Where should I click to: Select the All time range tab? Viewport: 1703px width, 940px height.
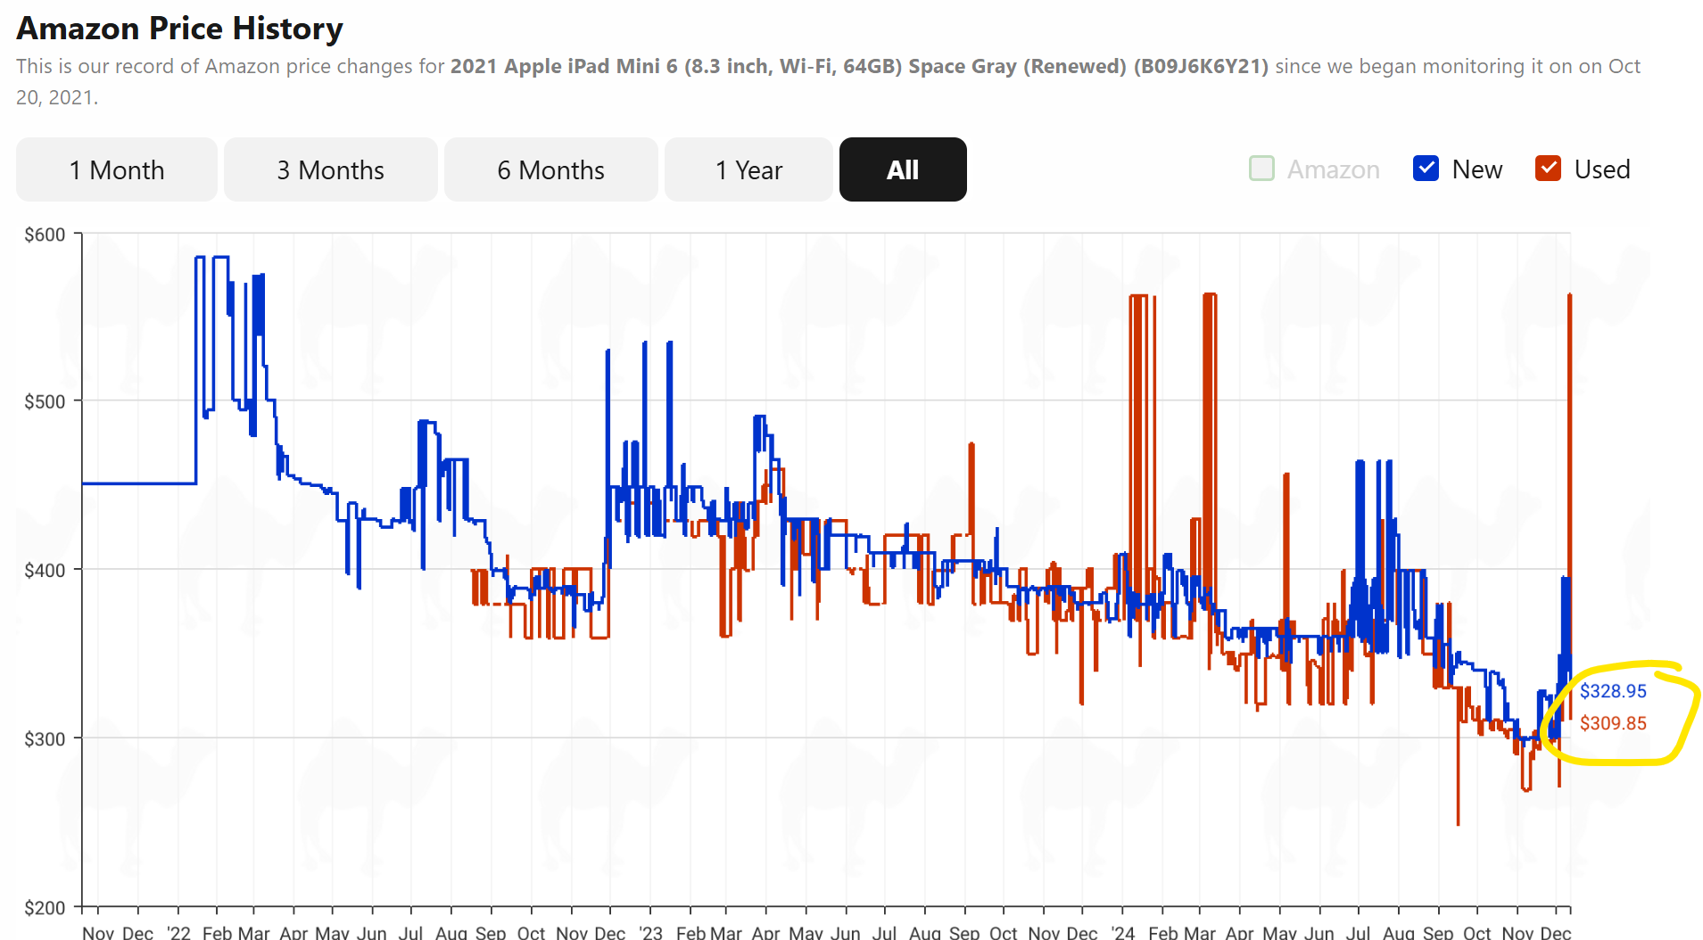coord(903,169)
